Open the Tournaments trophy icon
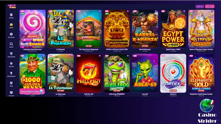The height and width of the screenshot is (124, 221). click(11, 54)
